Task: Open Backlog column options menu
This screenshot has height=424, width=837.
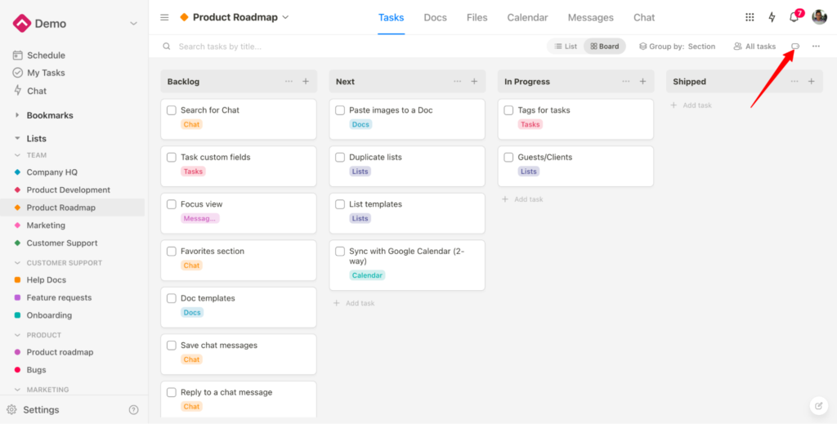Action: [289, 82]
